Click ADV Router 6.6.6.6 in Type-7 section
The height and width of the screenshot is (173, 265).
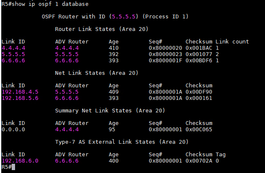(67, 161)
